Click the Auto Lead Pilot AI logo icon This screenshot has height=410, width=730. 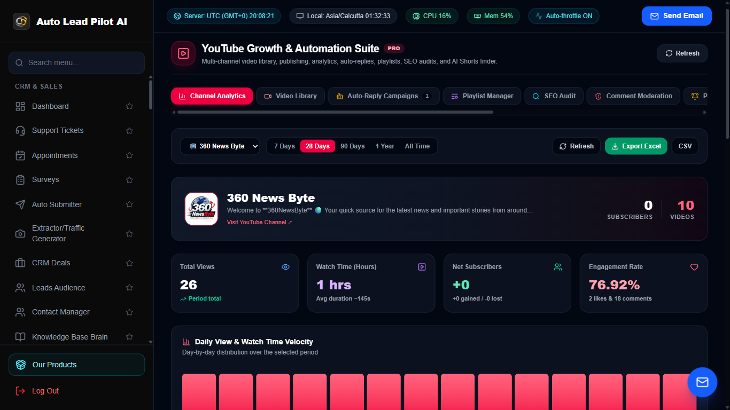[21, 21]
